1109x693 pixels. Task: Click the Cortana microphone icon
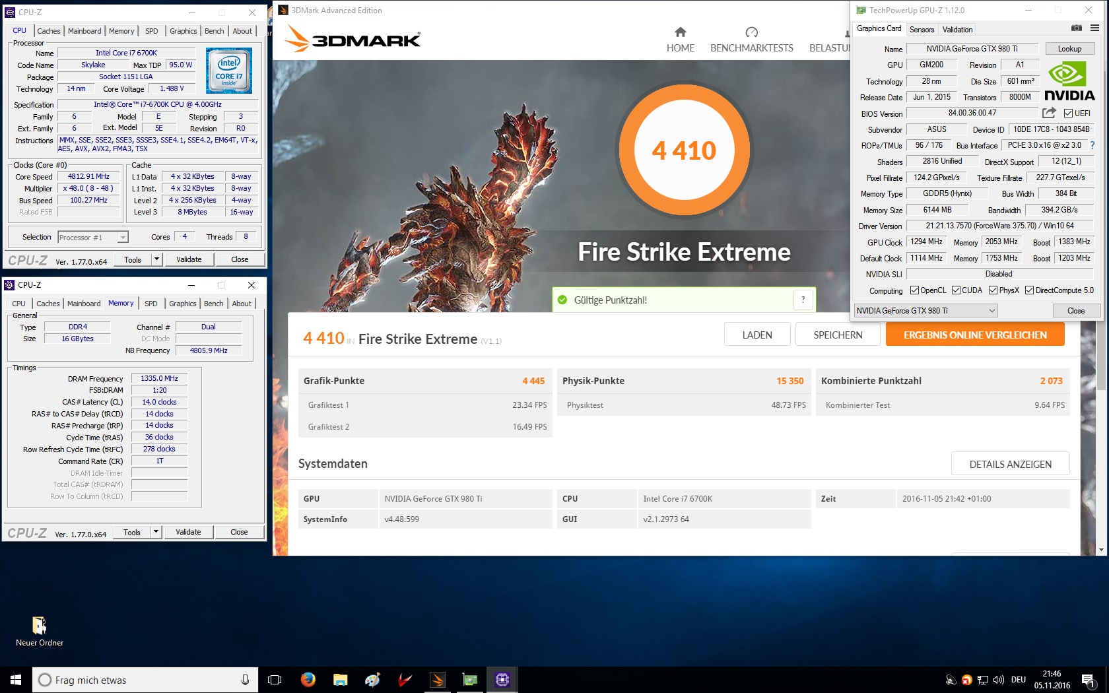[x=245, y=680]
